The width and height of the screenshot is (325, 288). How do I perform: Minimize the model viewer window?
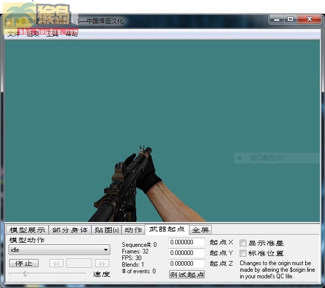[277, 19]
